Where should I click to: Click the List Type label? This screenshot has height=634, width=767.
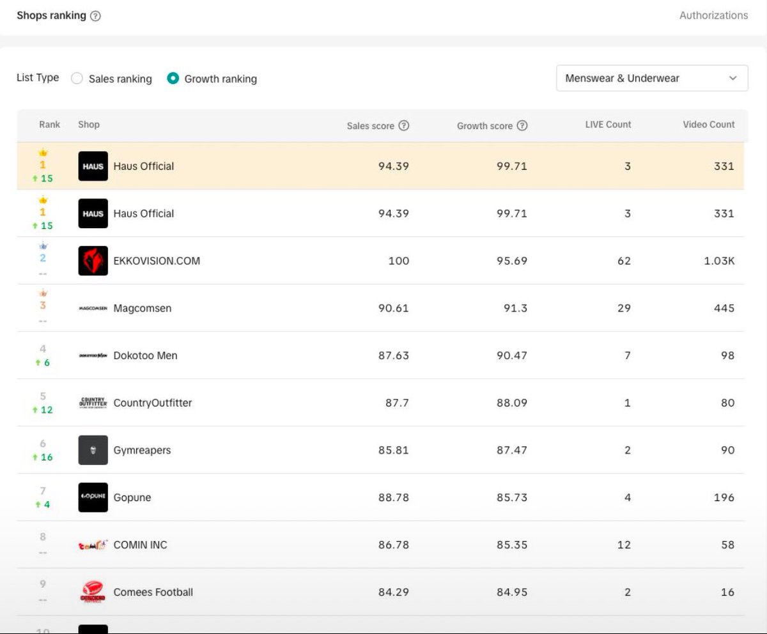(x=38, y=77)
